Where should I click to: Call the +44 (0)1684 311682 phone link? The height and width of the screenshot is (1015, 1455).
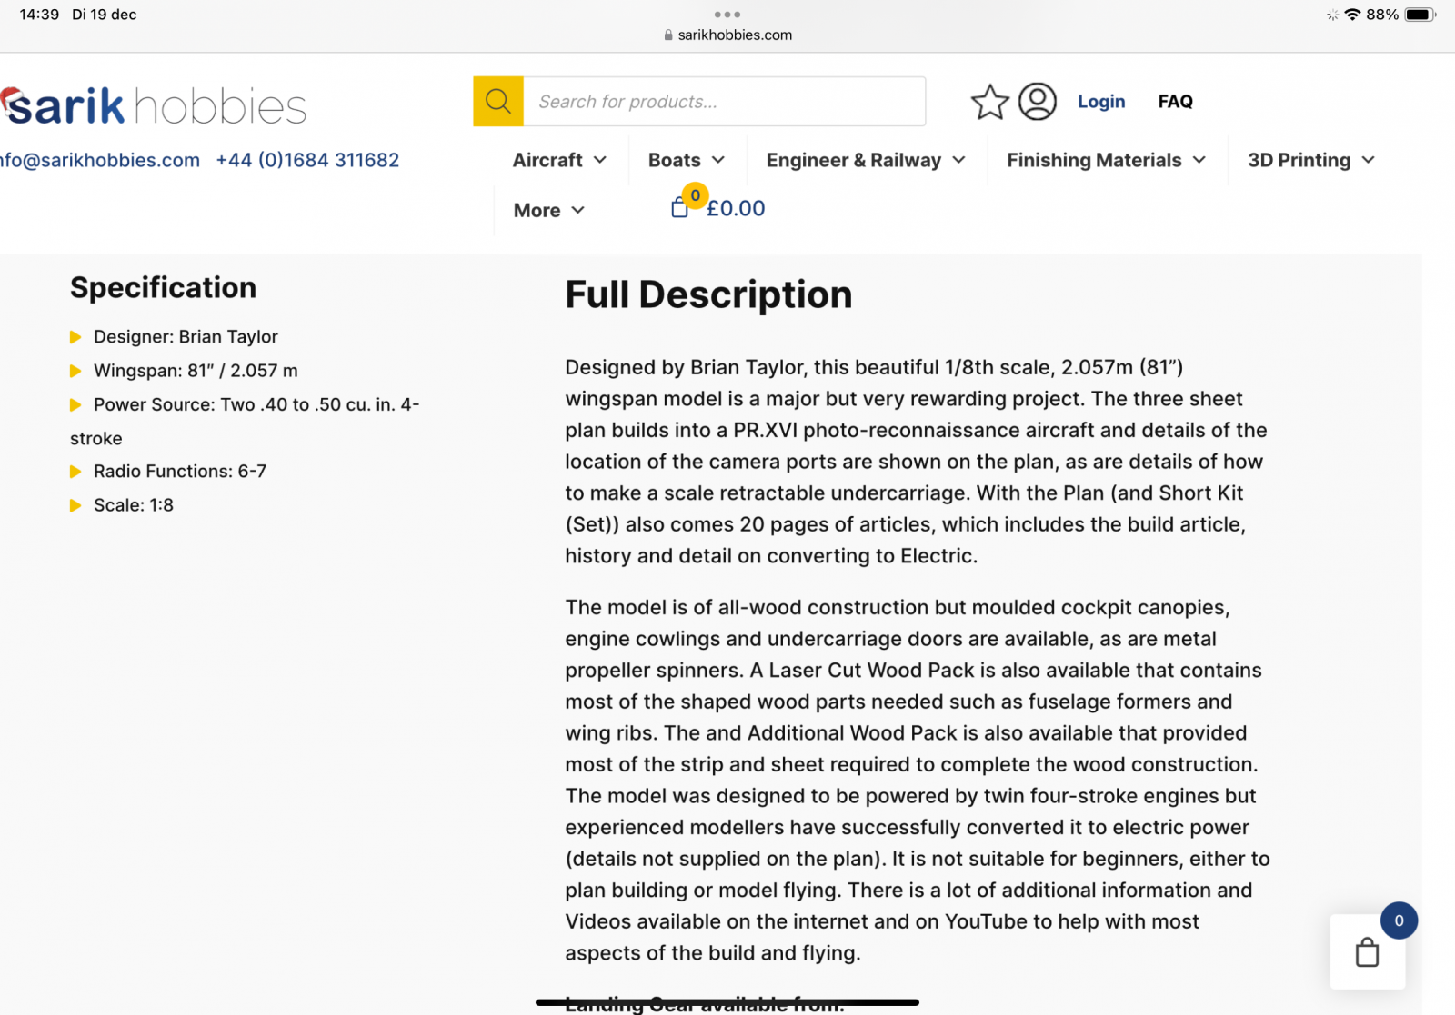[x=307, y=160]
